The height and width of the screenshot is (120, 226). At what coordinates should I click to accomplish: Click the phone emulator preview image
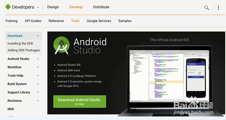pos(196,78)
